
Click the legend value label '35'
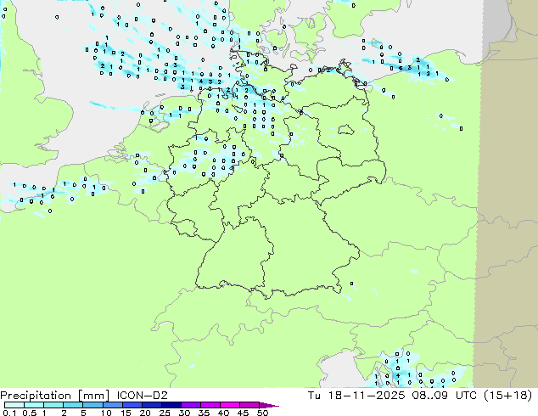pyautogui.click(x=204, y=413)
